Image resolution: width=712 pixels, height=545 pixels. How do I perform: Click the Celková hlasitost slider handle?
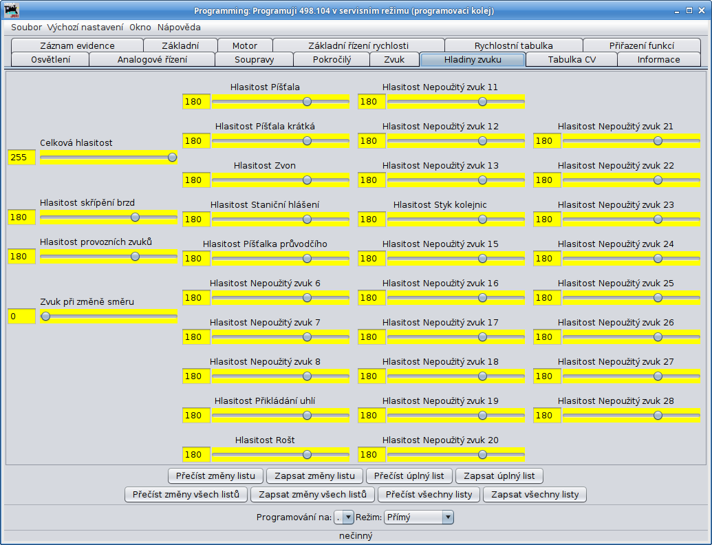tap(172, 158)
